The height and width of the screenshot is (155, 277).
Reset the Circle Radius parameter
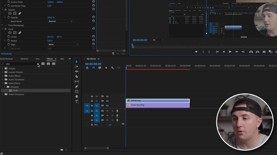tap(93, 40)
